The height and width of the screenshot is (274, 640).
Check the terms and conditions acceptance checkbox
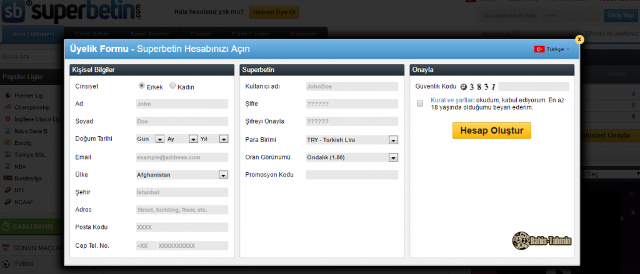420,103
